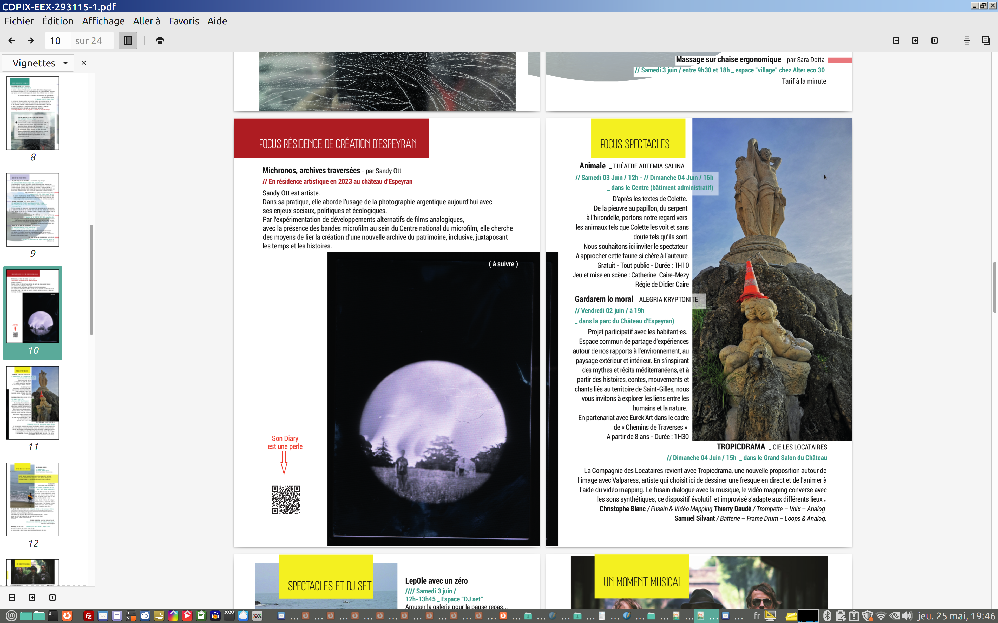
Task: Open the Favoris menu
Action: [184, 21]
